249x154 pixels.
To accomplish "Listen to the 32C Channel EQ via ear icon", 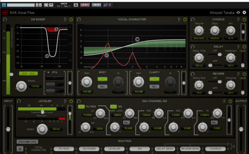I will (224, 101).
